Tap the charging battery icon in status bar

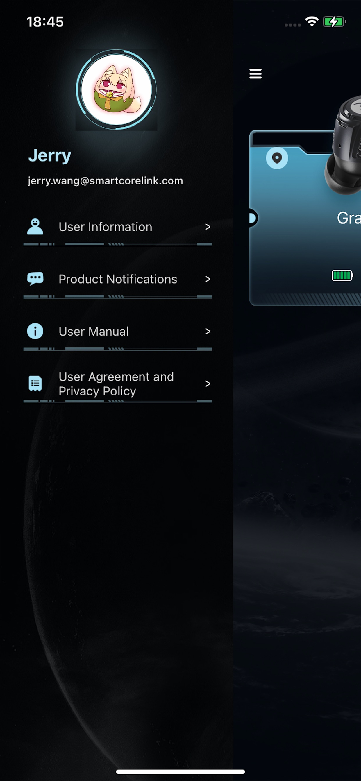[334, 22]
